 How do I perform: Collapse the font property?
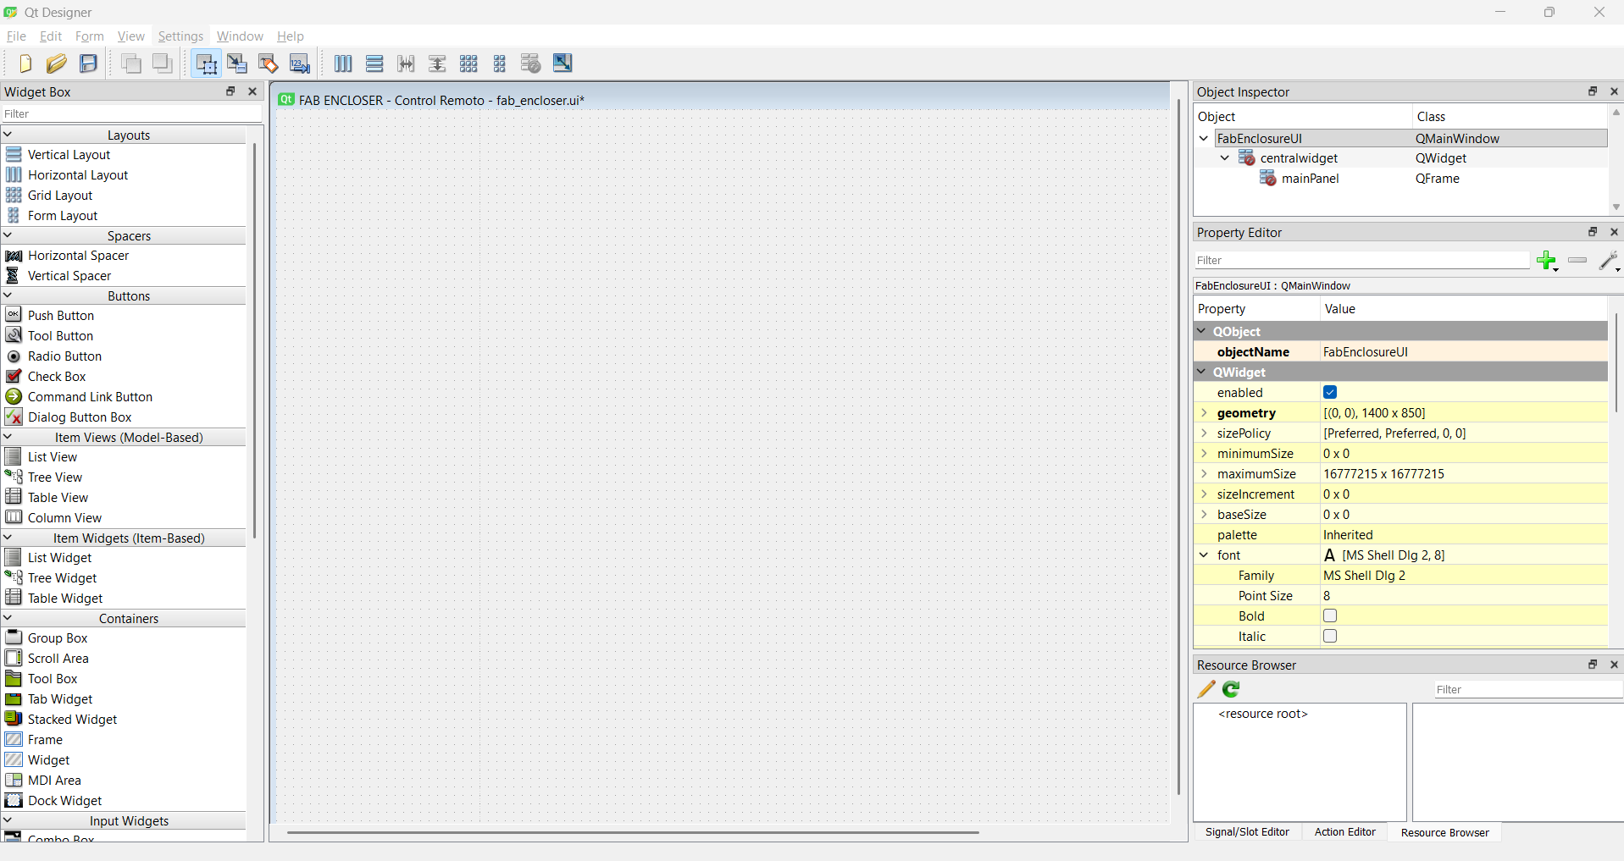coord(1204,555)
